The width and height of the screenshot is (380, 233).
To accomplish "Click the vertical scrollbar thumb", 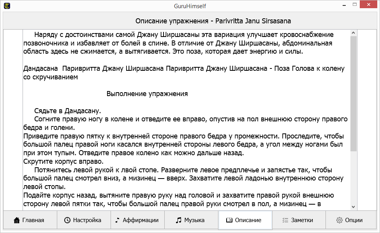I will point(354,93).
